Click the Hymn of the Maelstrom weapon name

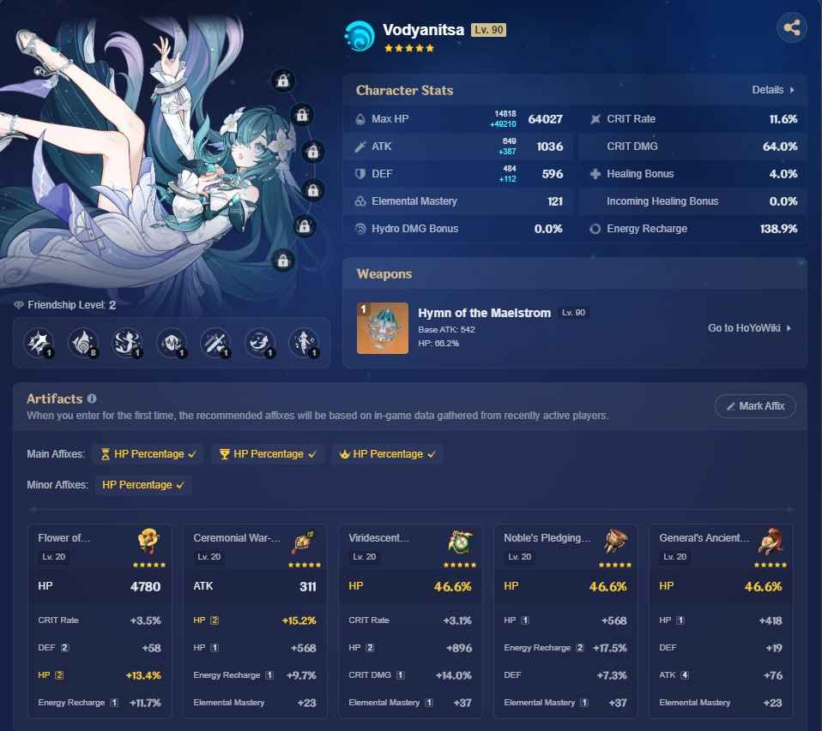485,313
